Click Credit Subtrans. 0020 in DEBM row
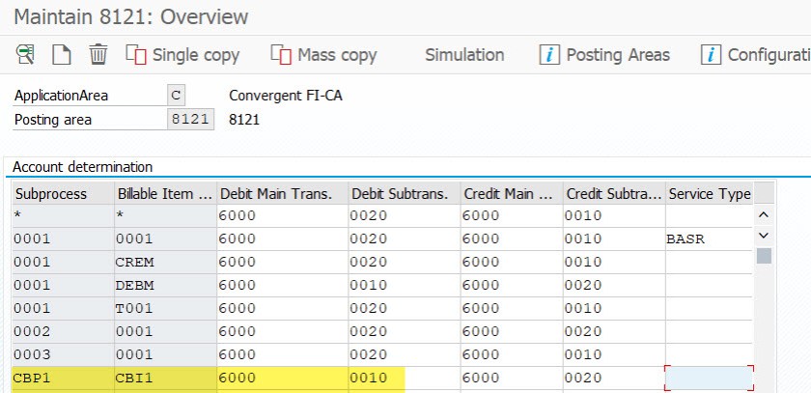 pos(614,286)
